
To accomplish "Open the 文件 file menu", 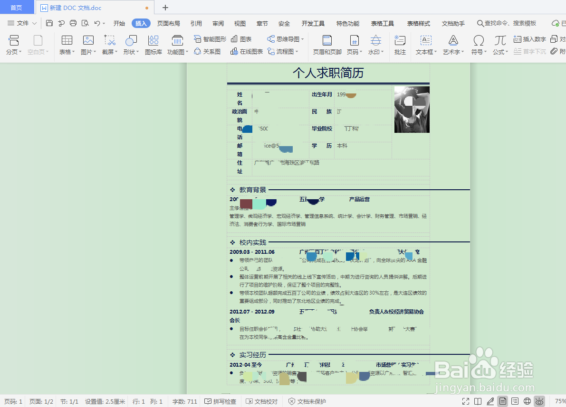I will (23, 23).
